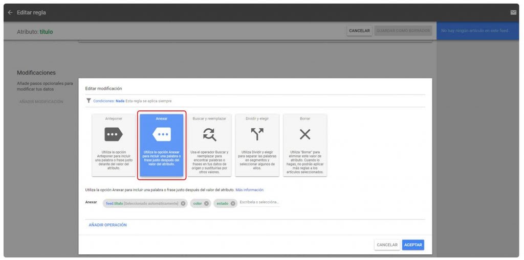This screenshot has height=260, width=524.
Task: Click the feed.título chip label
Action: click(x=142, y=203)
